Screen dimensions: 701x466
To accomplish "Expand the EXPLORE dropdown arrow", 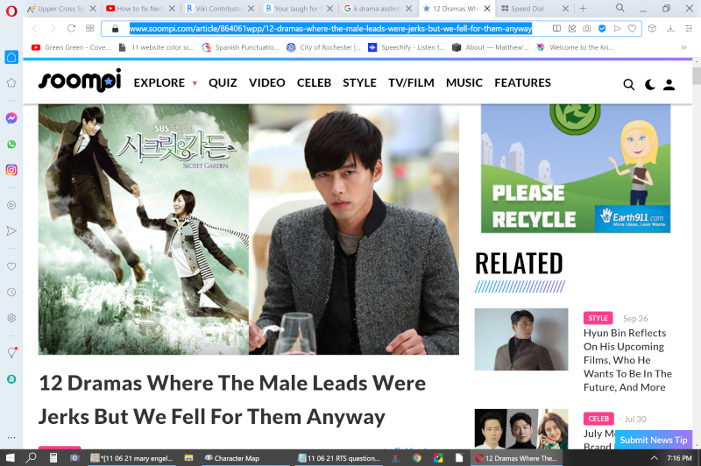I will 195,83.
